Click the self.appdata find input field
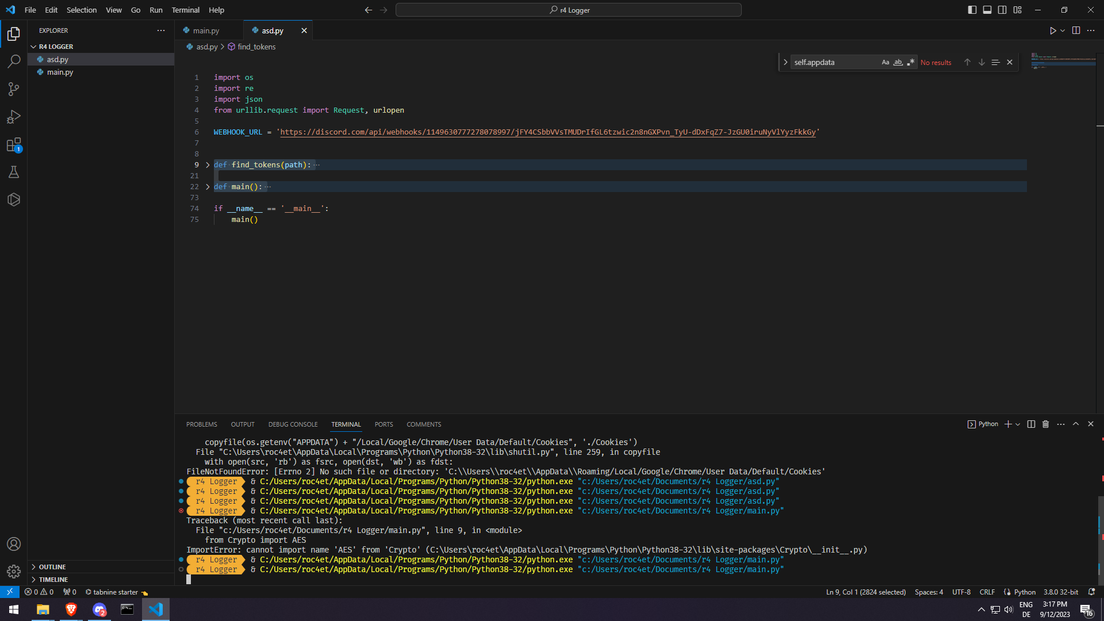This screenshot has height=621, width=1104. click(x=834, y=62)
